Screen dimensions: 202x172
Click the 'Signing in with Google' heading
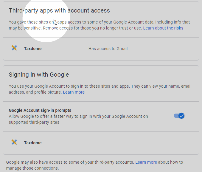click(39, 75)
